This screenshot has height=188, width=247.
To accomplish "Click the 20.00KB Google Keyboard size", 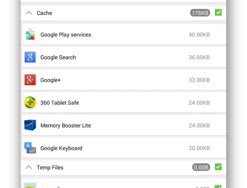I will (199, 148).
